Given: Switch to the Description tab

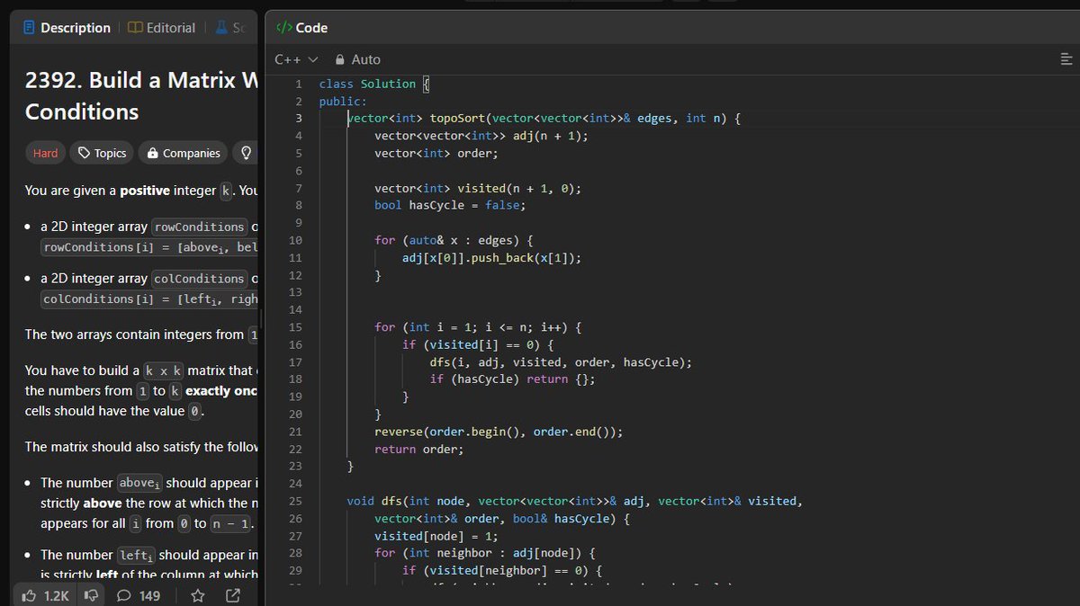Looking at the screenshot, I should [67, 27].
